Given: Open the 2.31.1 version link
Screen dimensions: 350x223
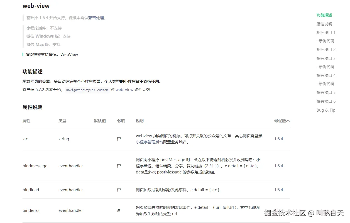Looking at the screenshot, I should (x=212, y=166).
